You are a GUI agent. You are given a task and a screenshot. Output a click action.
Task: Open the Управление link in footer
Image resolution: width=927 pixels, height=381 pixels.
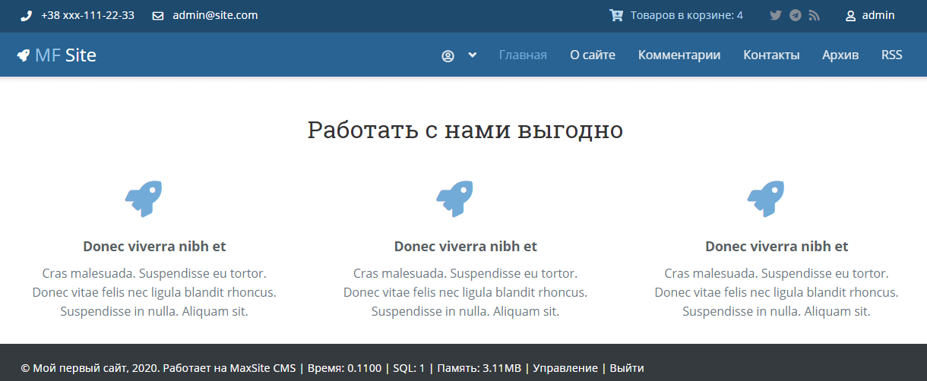[x=565, y=368]
